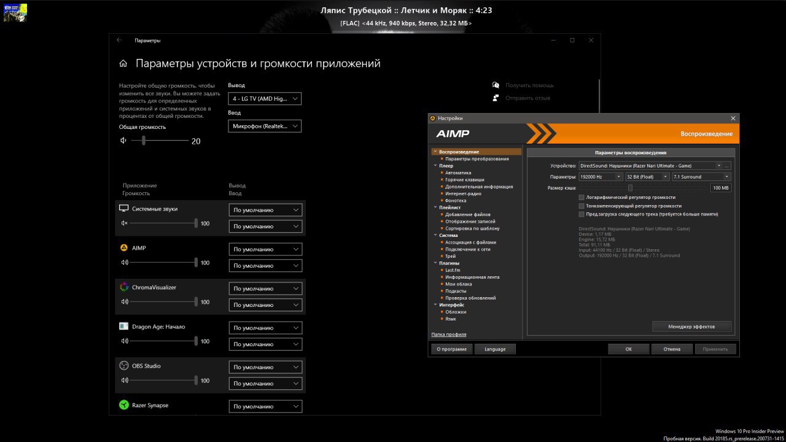Image resolution: width=786 pixels, height=442 pixels.
Task: Open the output device dropdown (LG TV)
Action: click(x=265, y=98)
